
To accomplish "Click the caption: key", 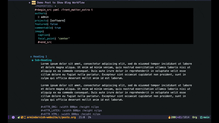I will click(x=44, y=35).
